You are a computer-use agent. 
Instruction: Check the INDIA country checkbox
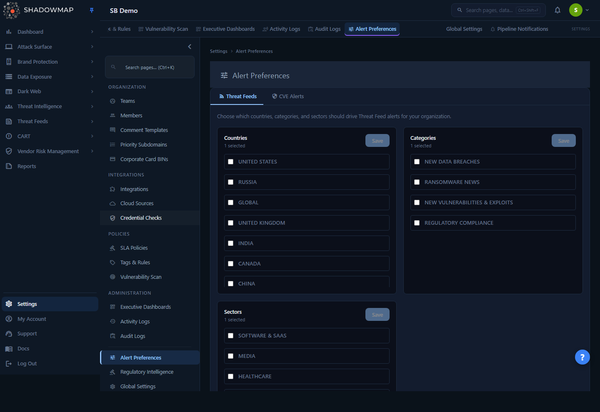click(x=230, y=243)
